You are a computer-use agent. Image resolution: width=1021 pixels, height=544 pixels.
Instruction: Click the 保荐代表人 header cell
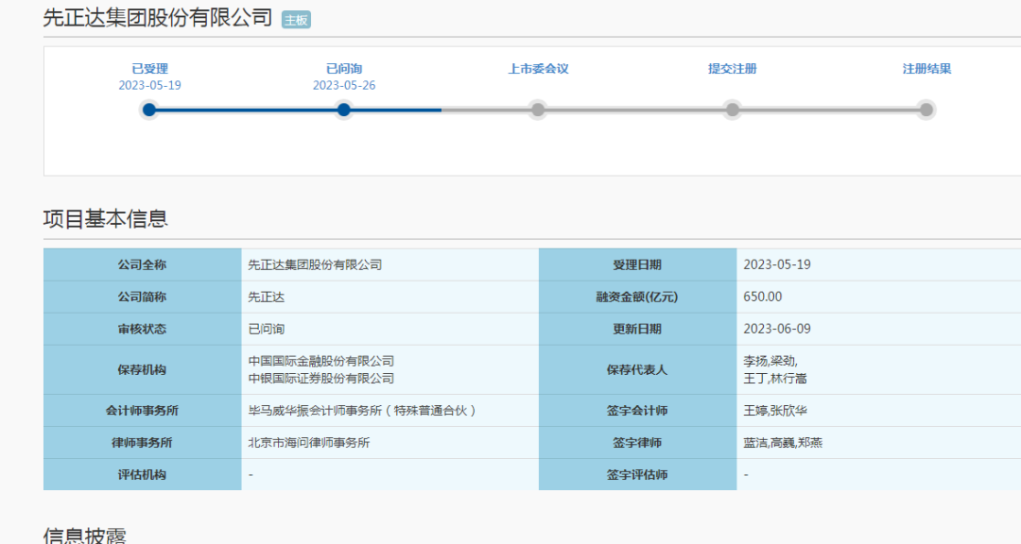tap(637, 369)
